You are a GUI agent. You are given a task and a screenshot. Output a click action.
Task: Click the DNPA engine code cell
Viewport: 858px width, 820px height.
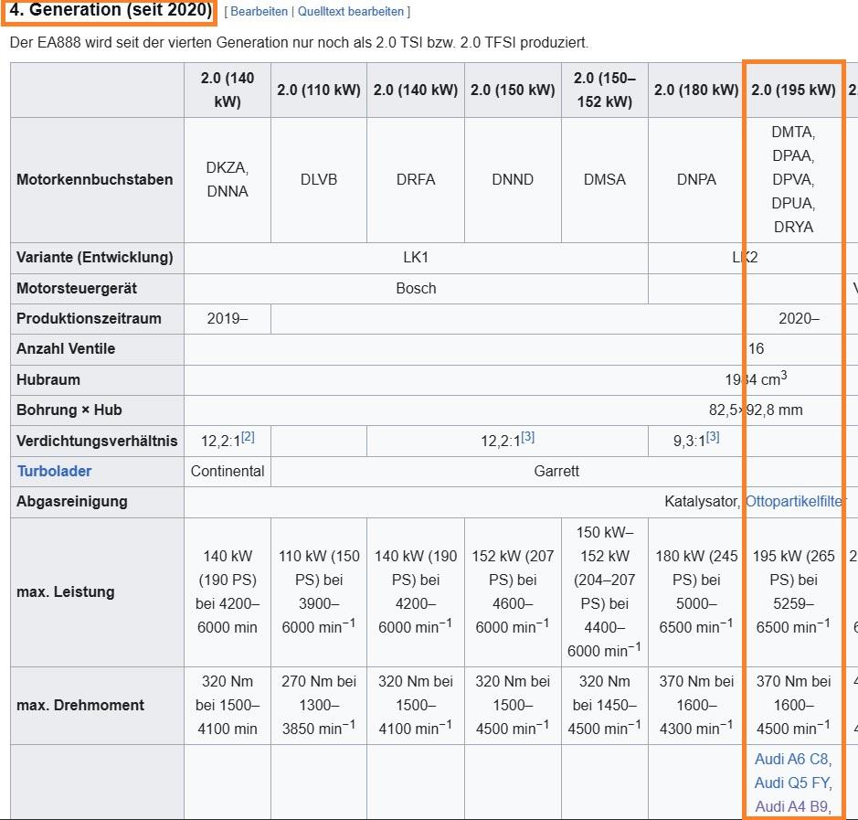pos(696,179)
